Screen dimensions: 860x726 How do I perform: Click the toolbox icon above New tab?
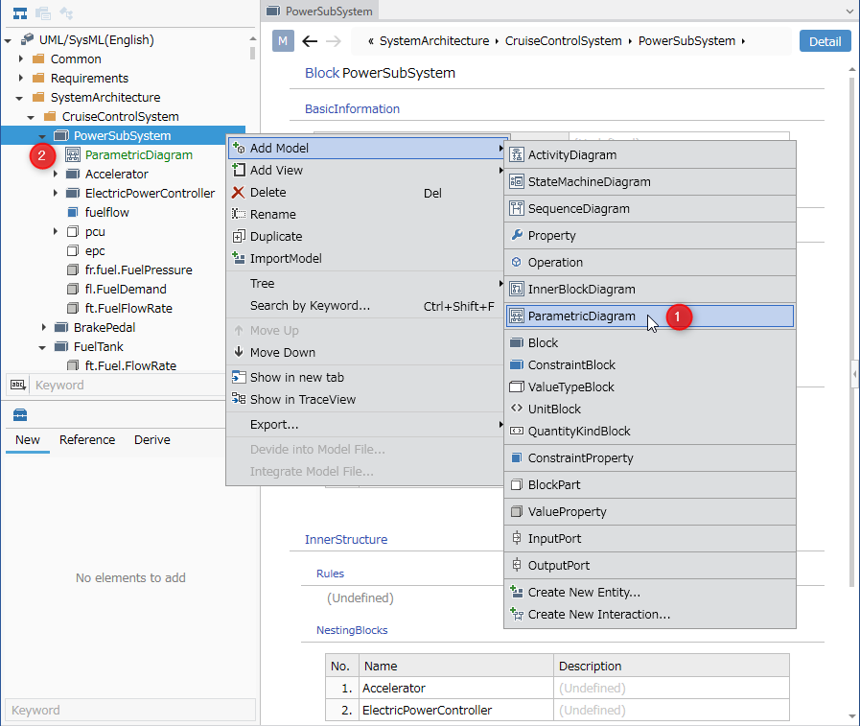point(20,415)
